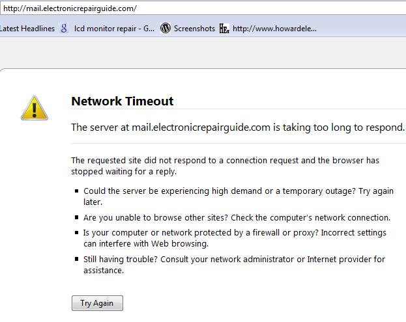Click the Google icon on the bookmarks bar
This screenshot has height=322, width=406.
[x=64, y=28]
